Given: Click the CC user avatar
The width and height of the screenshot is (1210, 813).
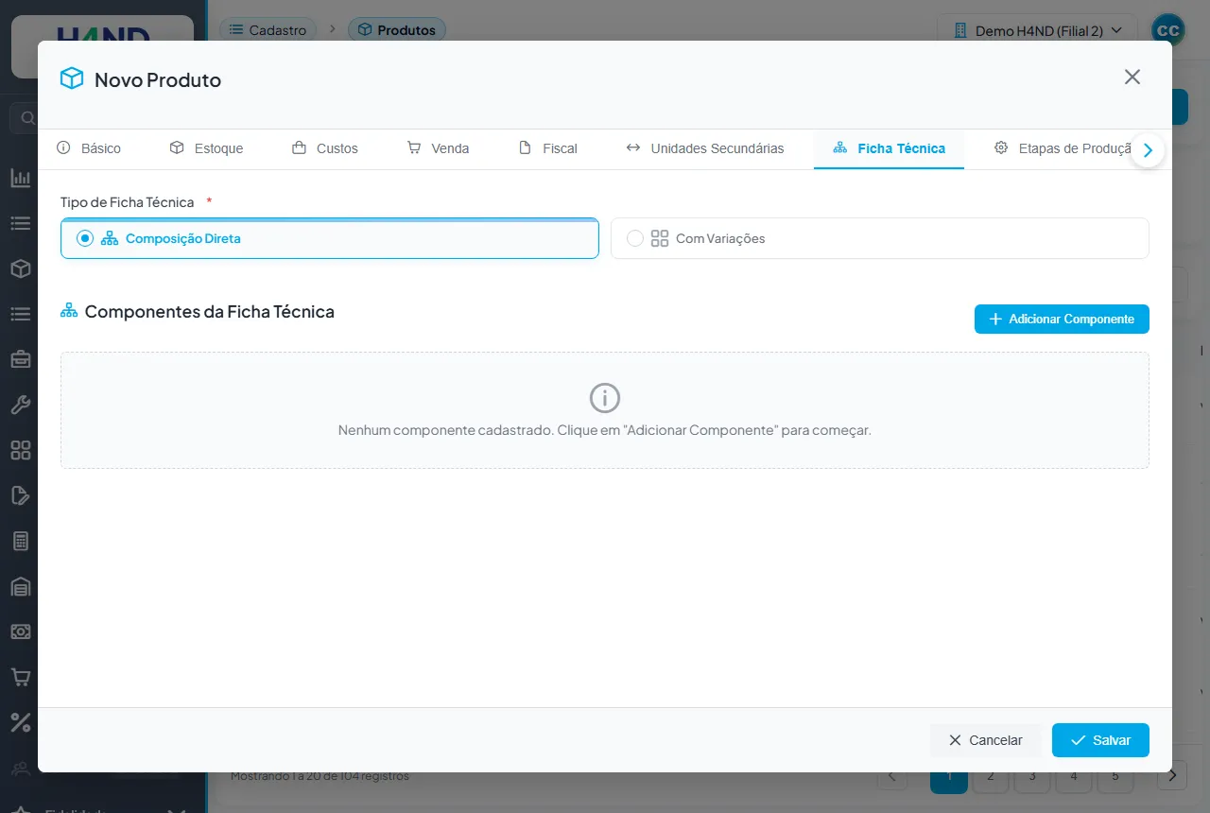Looking at the screenshot, I should click(x=1168, y=30).
